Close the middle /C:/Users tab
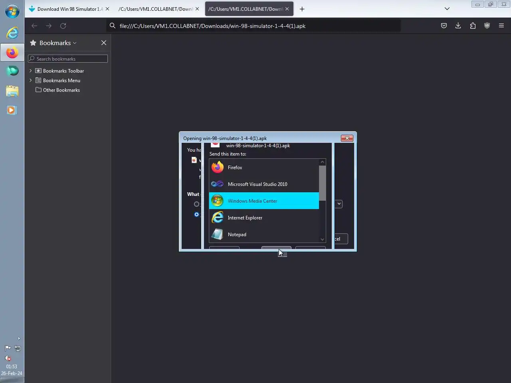 [x=197, y=9]
